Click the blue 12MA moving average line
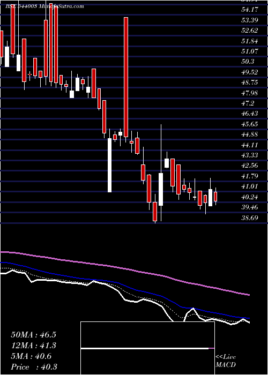Screen dimensions: 268x375 124,284
